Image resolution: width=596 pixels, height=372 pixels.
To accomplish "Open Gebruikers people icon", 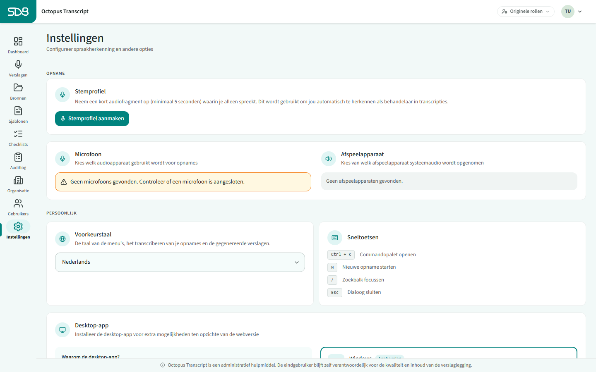I will [x=18, y=203].
